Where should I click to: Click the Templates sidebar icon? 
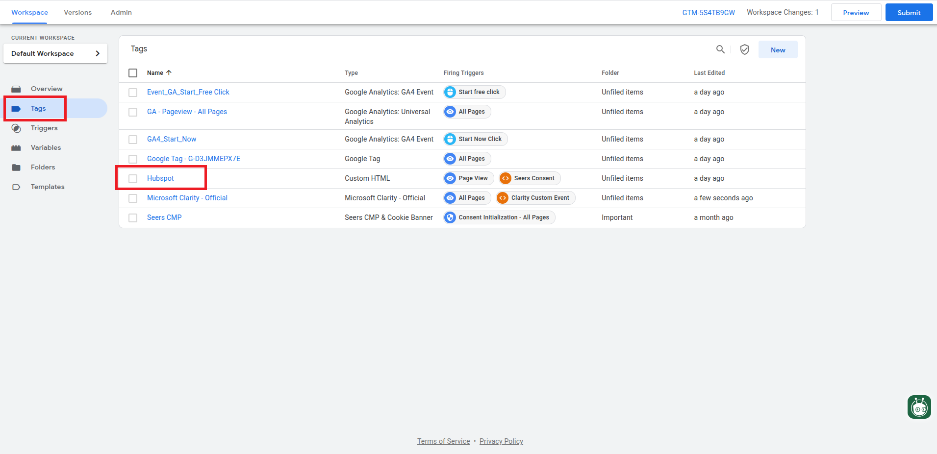coord(16,187)
